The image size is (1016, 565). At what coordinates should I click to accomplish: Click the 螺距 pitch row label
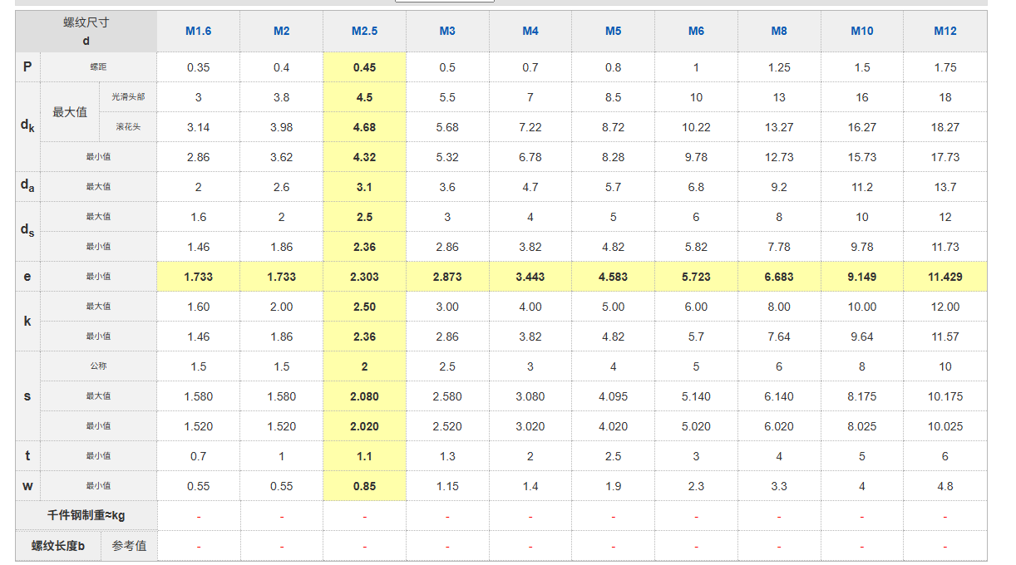point(98,67)
